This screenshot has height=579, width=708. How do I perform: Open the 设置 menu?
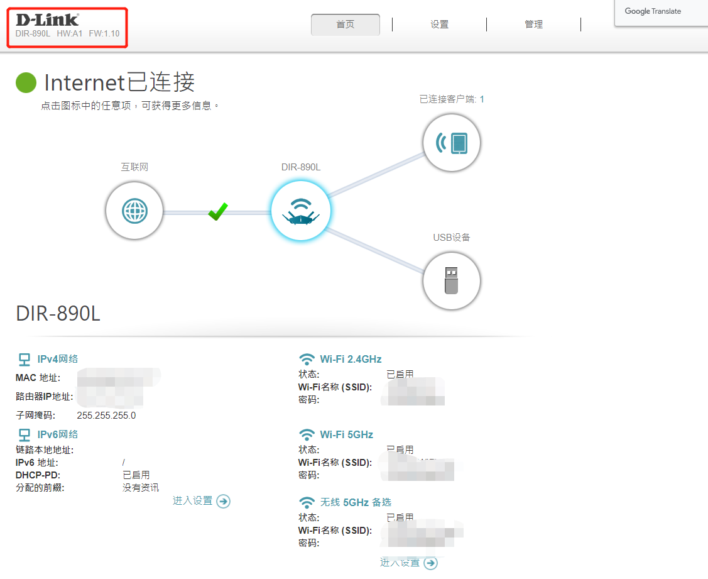click(x=439, y=25)
